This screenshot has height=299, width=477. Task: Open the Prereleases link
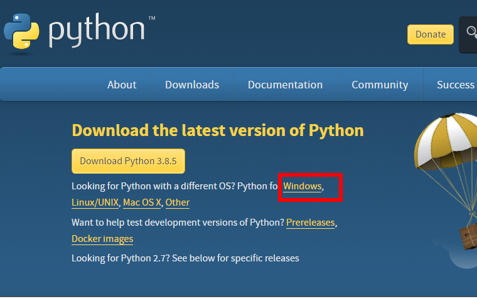click(x=310, y=223)
